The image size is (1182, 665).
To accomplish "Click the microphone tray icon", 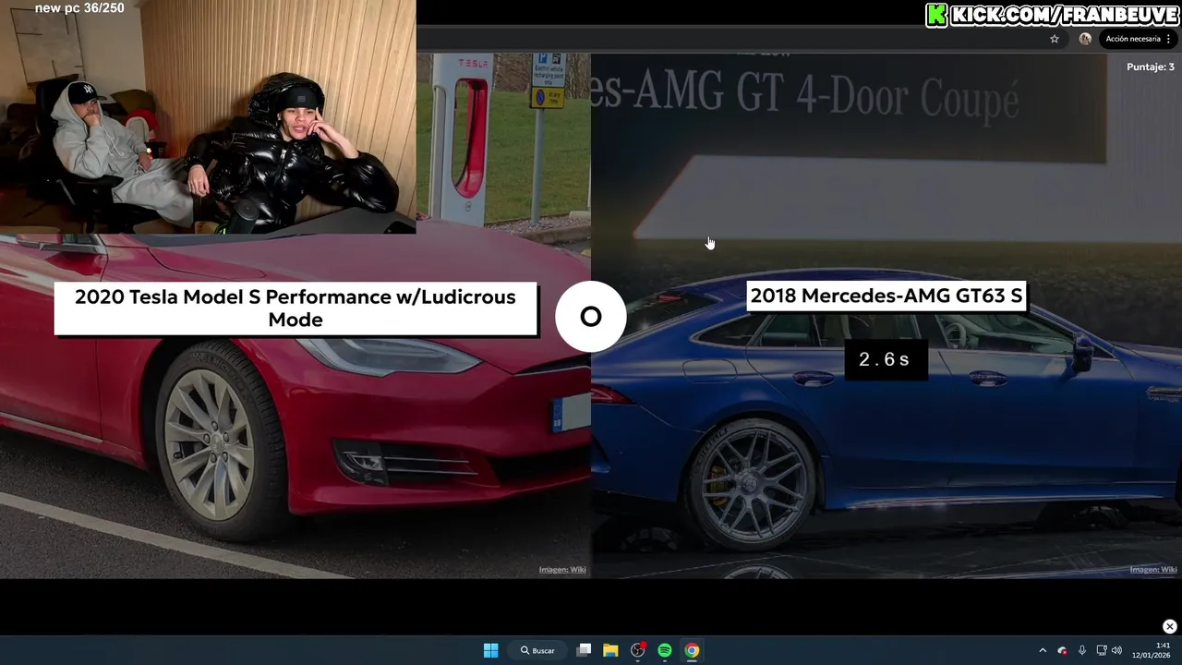I will tap(1082, 650).
